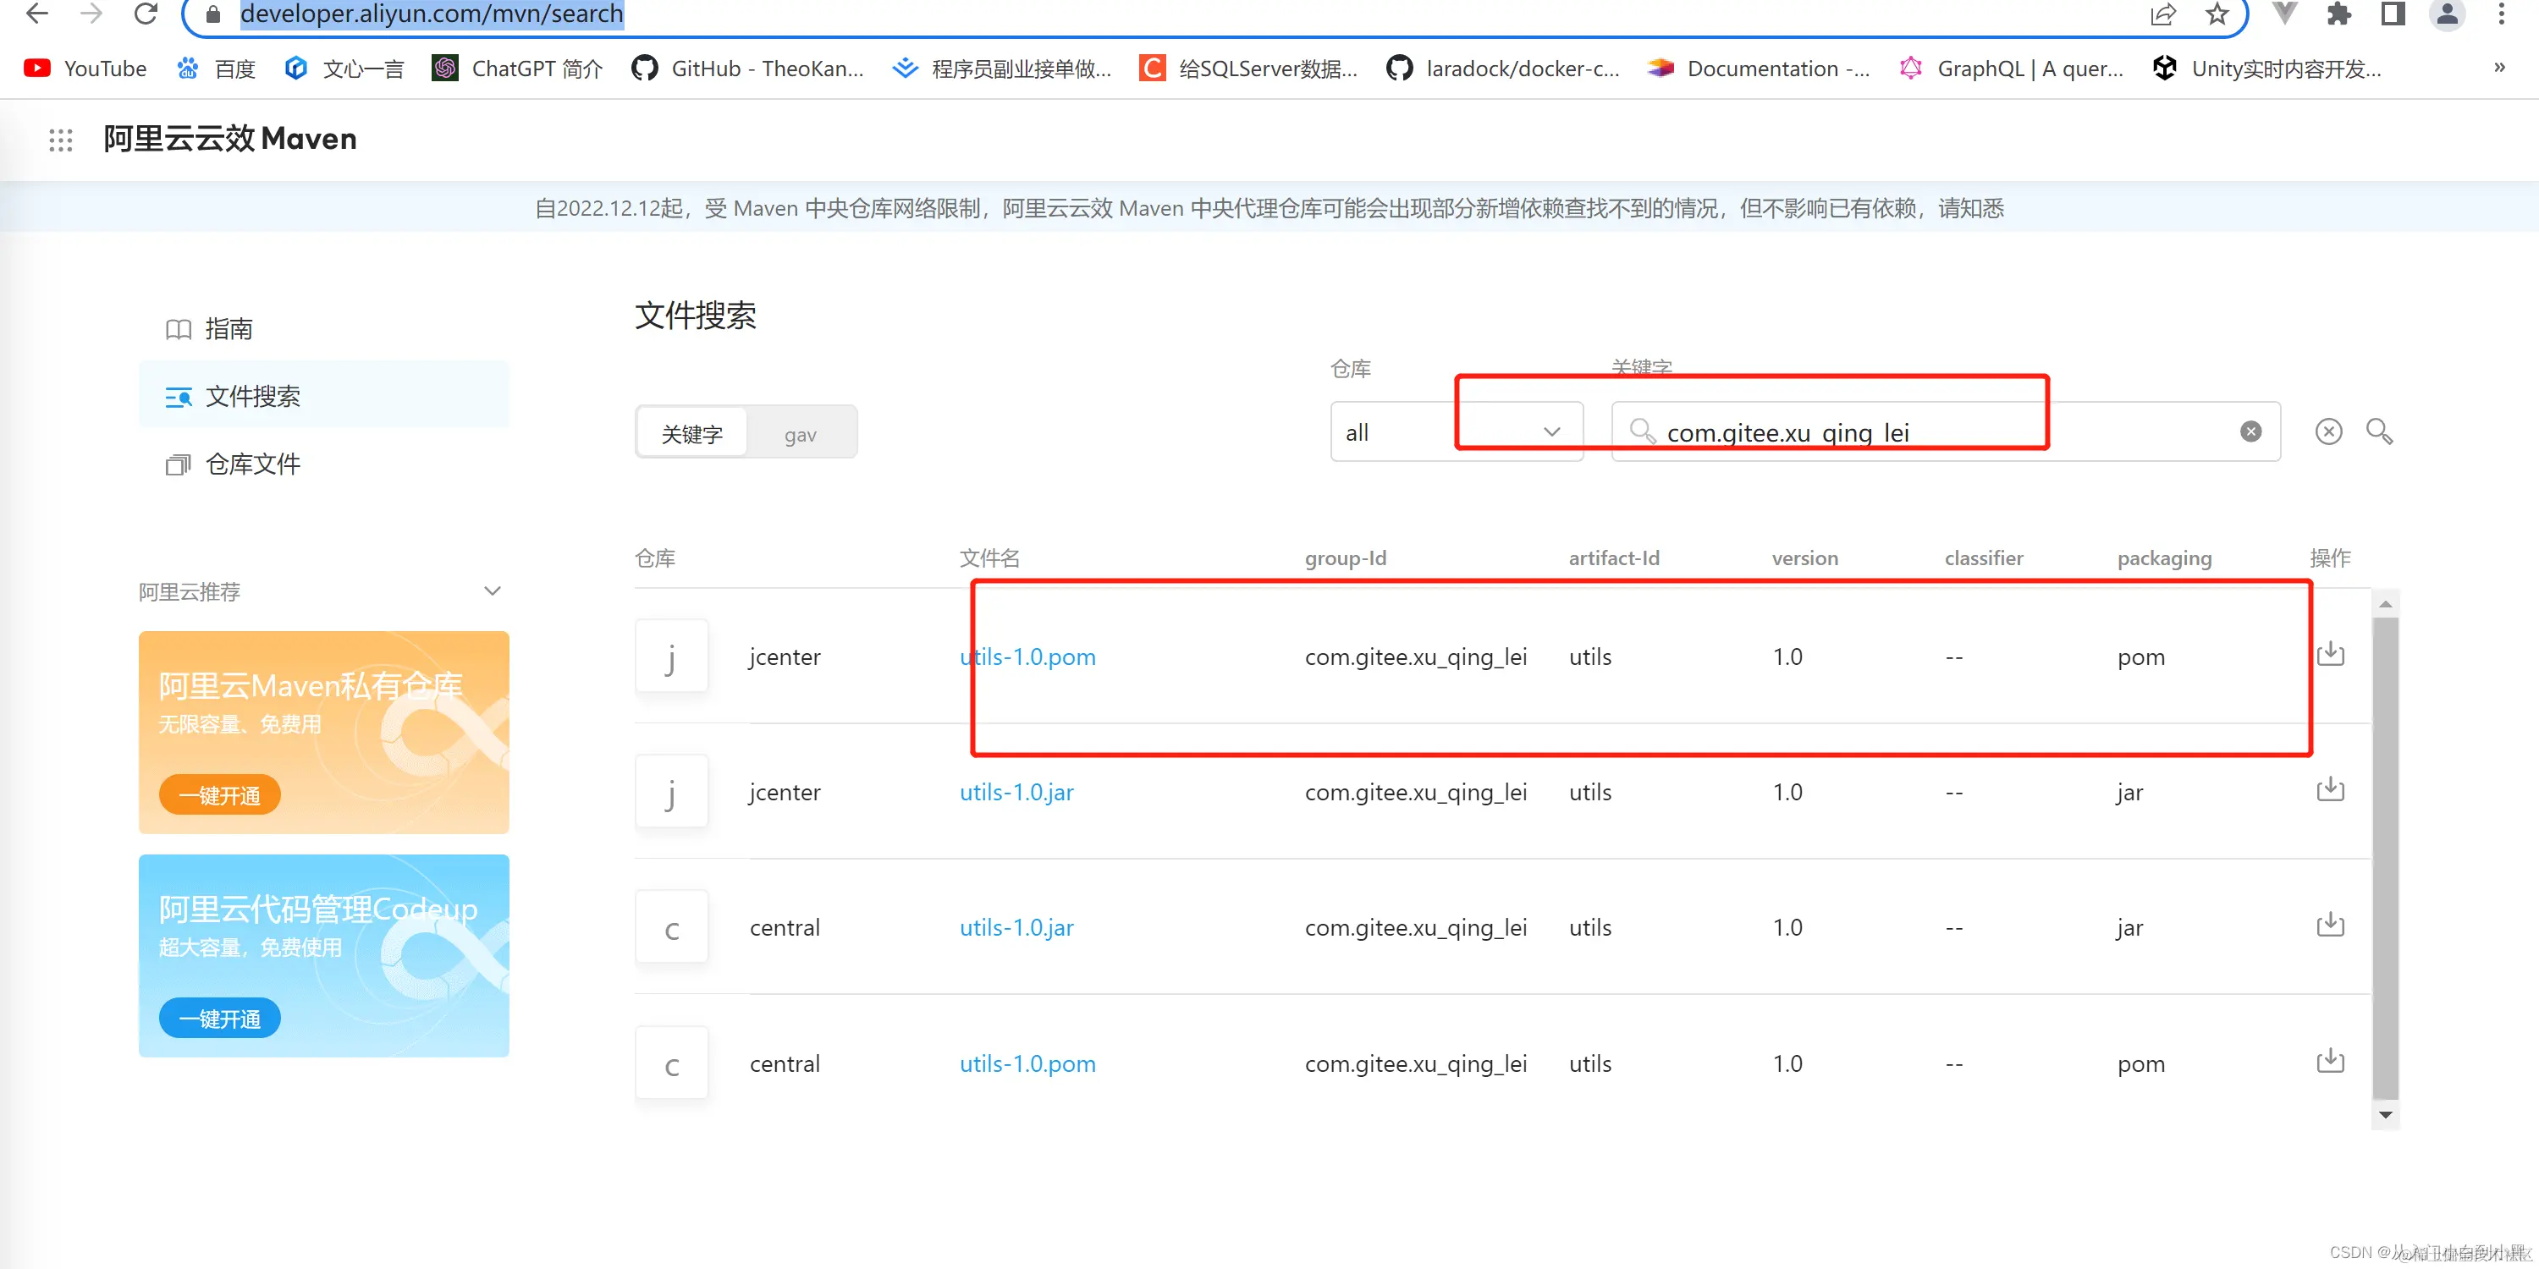This screenshot has width=2539, height=1269.
Task: Download the jcenter utils-1.0.jar file
Action: point(2330,789)
